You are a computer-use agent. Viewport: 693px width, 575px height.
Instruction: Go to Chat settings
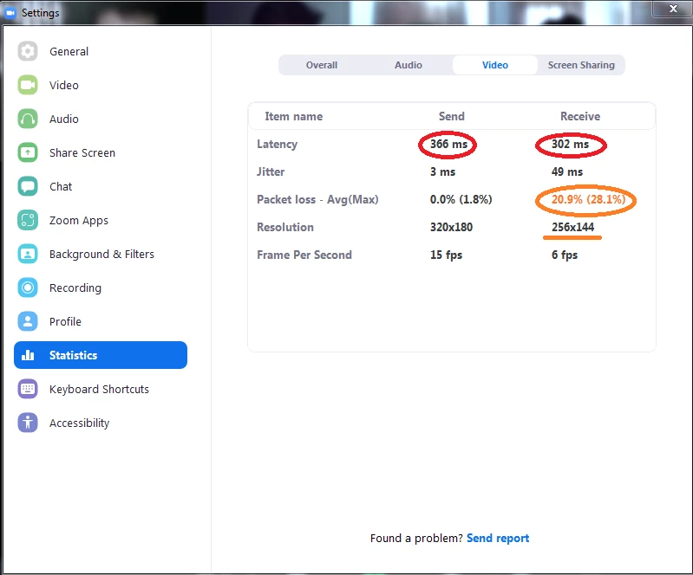click(61, 187)
